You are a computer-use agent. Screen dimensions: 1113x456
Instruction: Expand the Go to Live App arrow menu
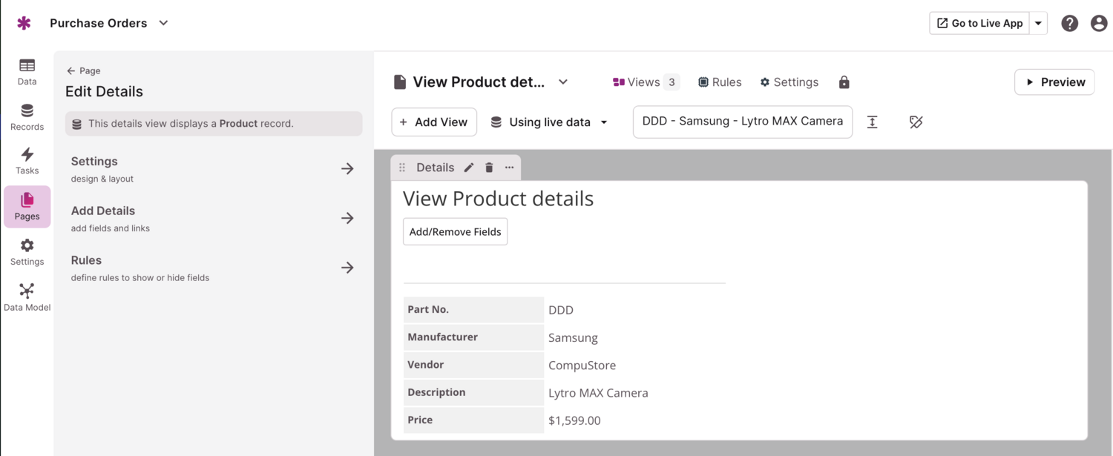1039,23
